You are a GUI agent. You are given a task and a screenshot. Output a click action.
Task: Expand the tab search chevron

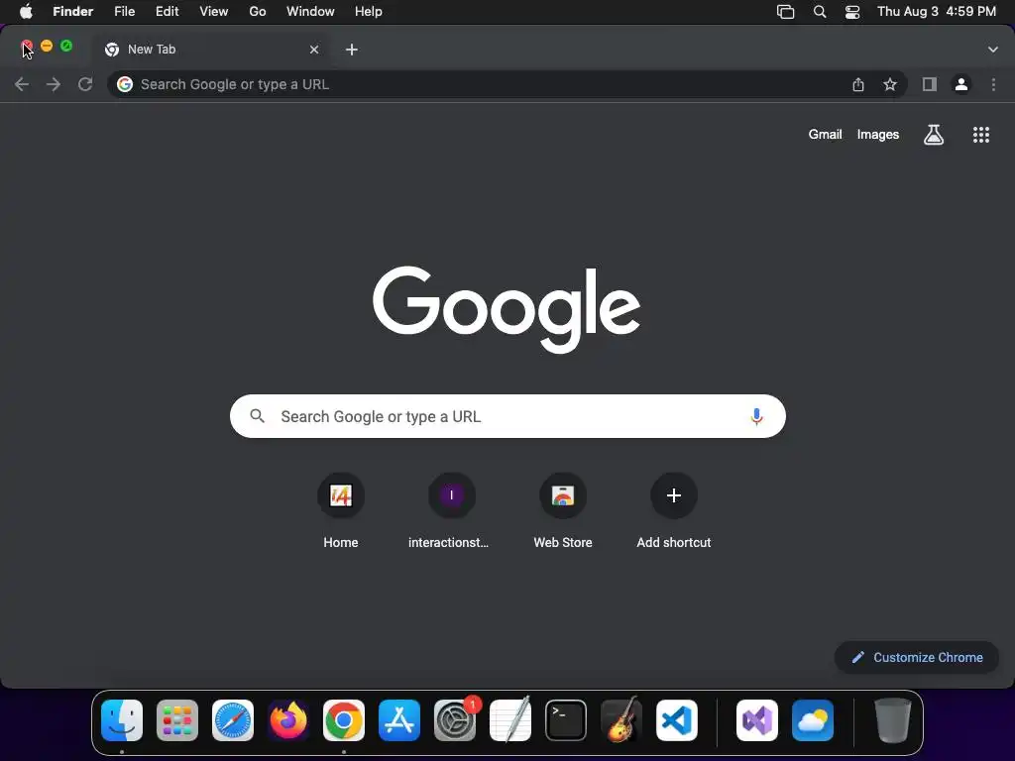(993, 50)
